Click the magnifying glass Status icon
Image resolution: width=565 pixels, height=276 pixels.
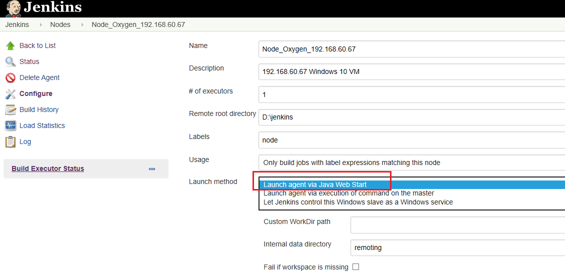click(10, 61)
